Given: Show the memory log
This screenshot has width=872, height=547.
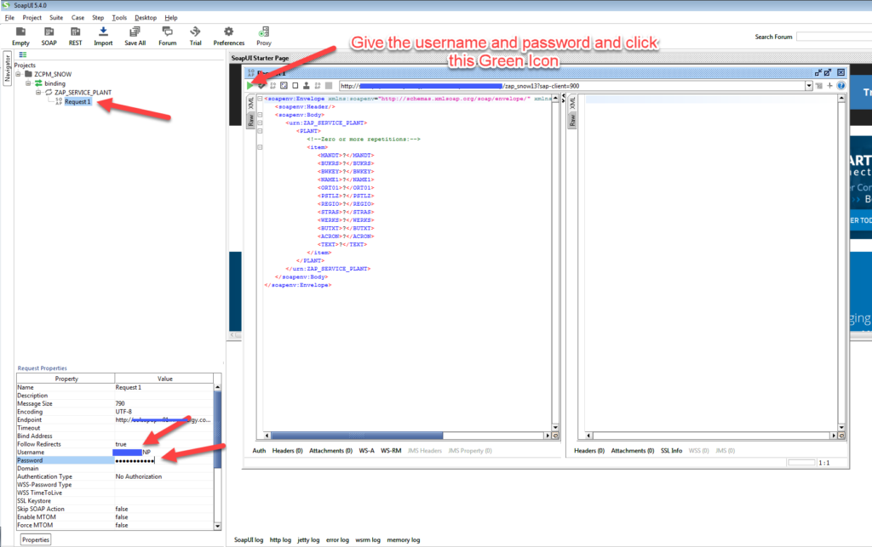Looking at the screenshot, I should tap(403, 540).
